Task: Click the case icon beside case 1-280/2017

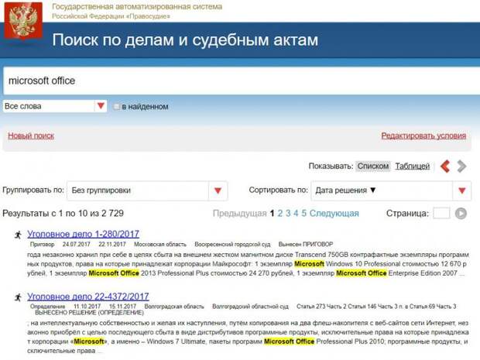Action: point(18,235)
